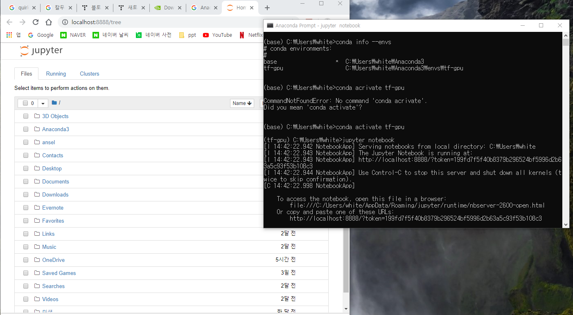The image size is (573, 315).
Task: Click the Anaconda Prompt window title icon
Action: coord(270,25)
